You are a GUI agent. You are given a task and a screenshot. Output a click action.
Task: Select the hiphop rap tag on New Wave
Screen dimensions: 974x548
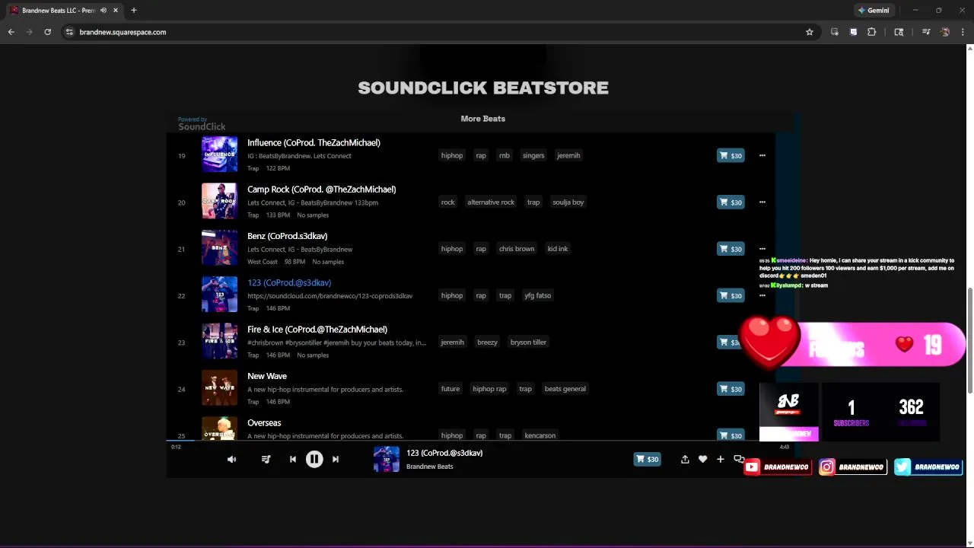point(489,389)
